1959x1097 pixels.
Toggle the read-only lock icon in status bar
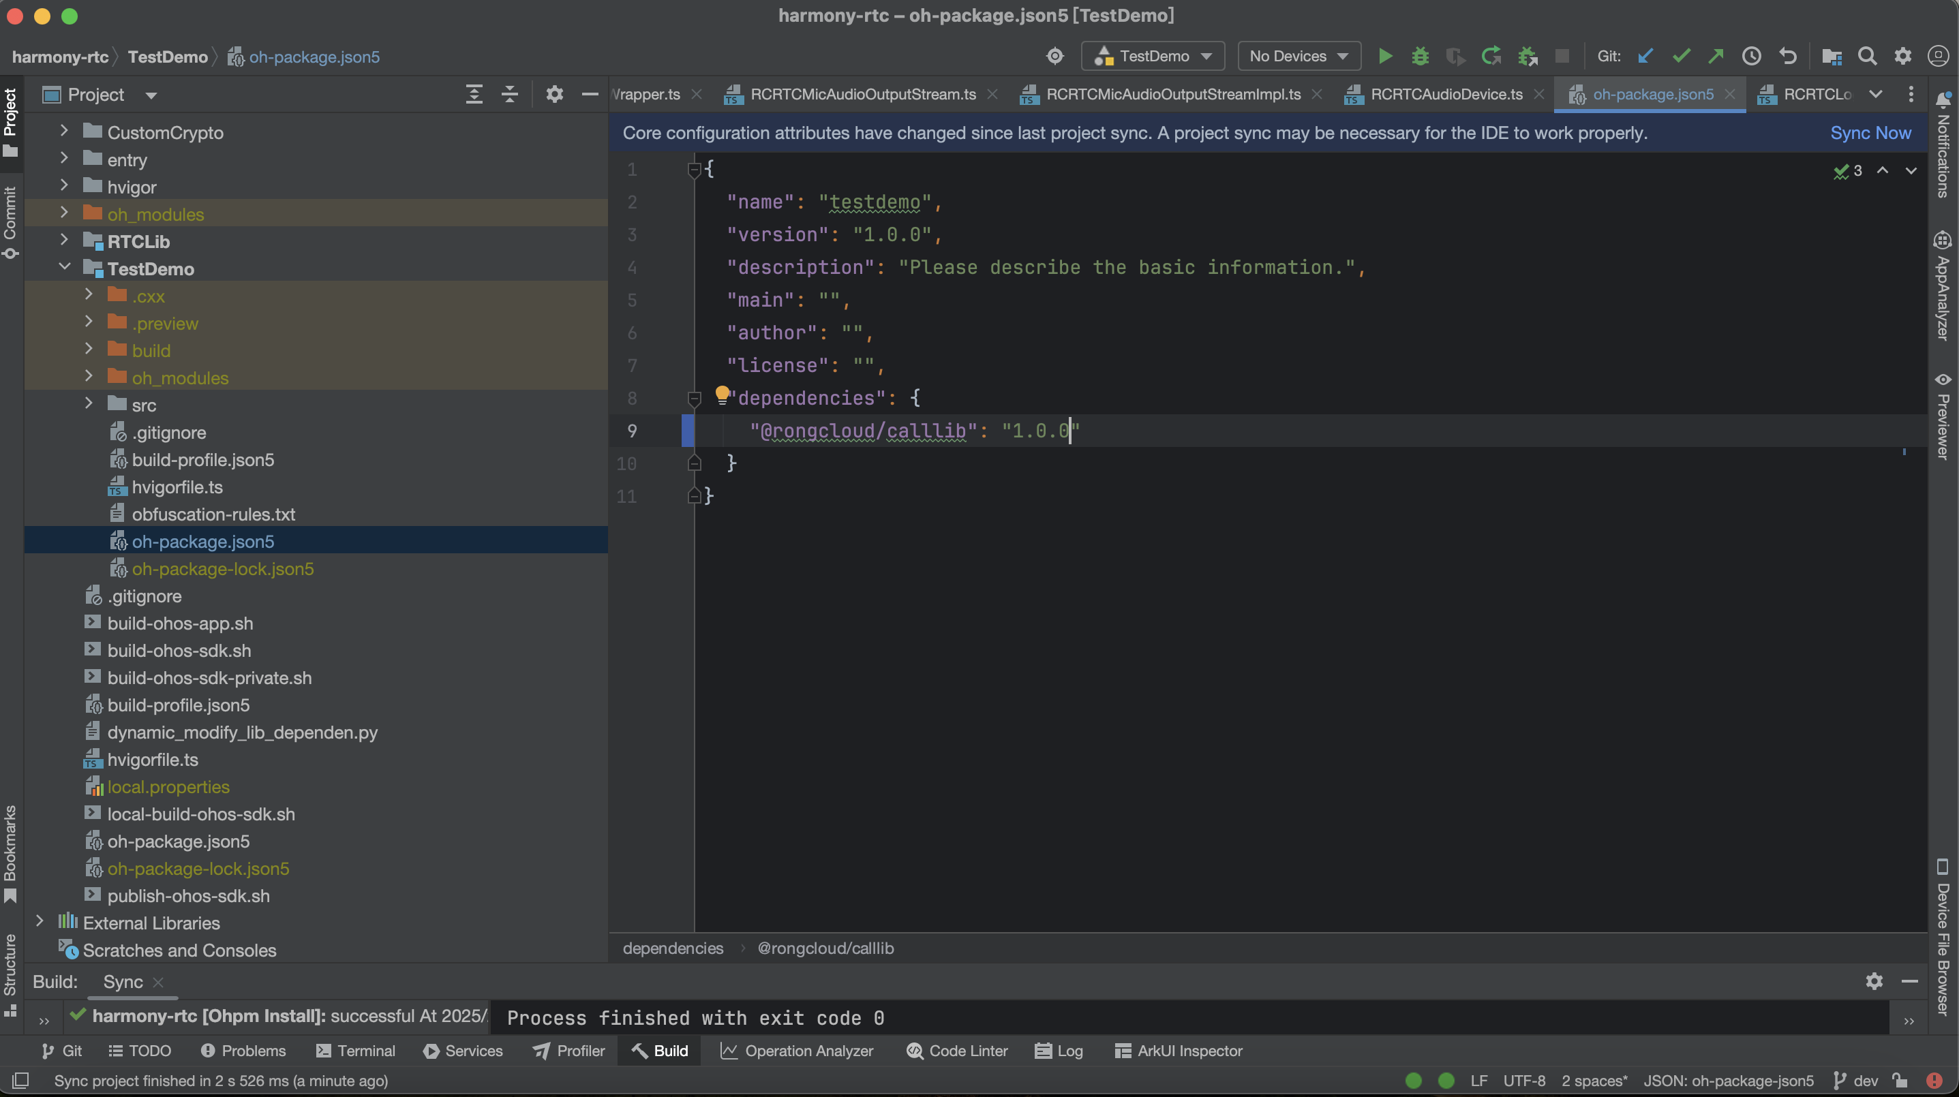1900,1080
